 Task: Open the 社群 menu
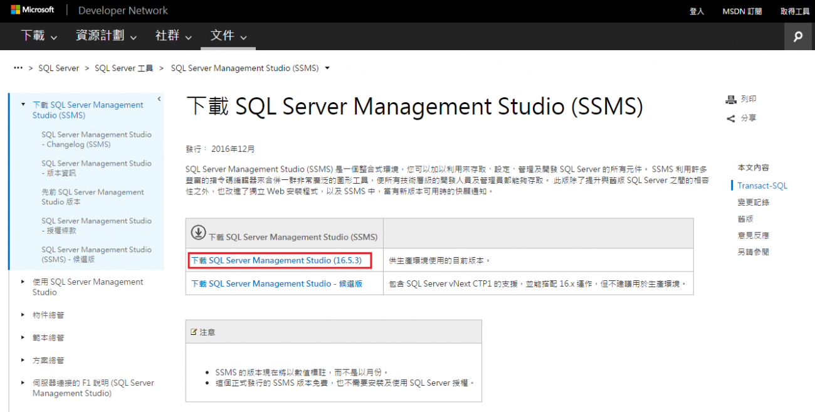[x=174, y=36]
